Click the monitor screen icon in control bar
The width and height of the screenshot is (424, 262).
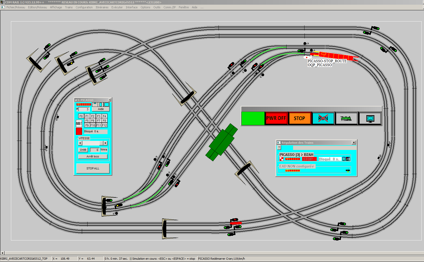(370, 119)
